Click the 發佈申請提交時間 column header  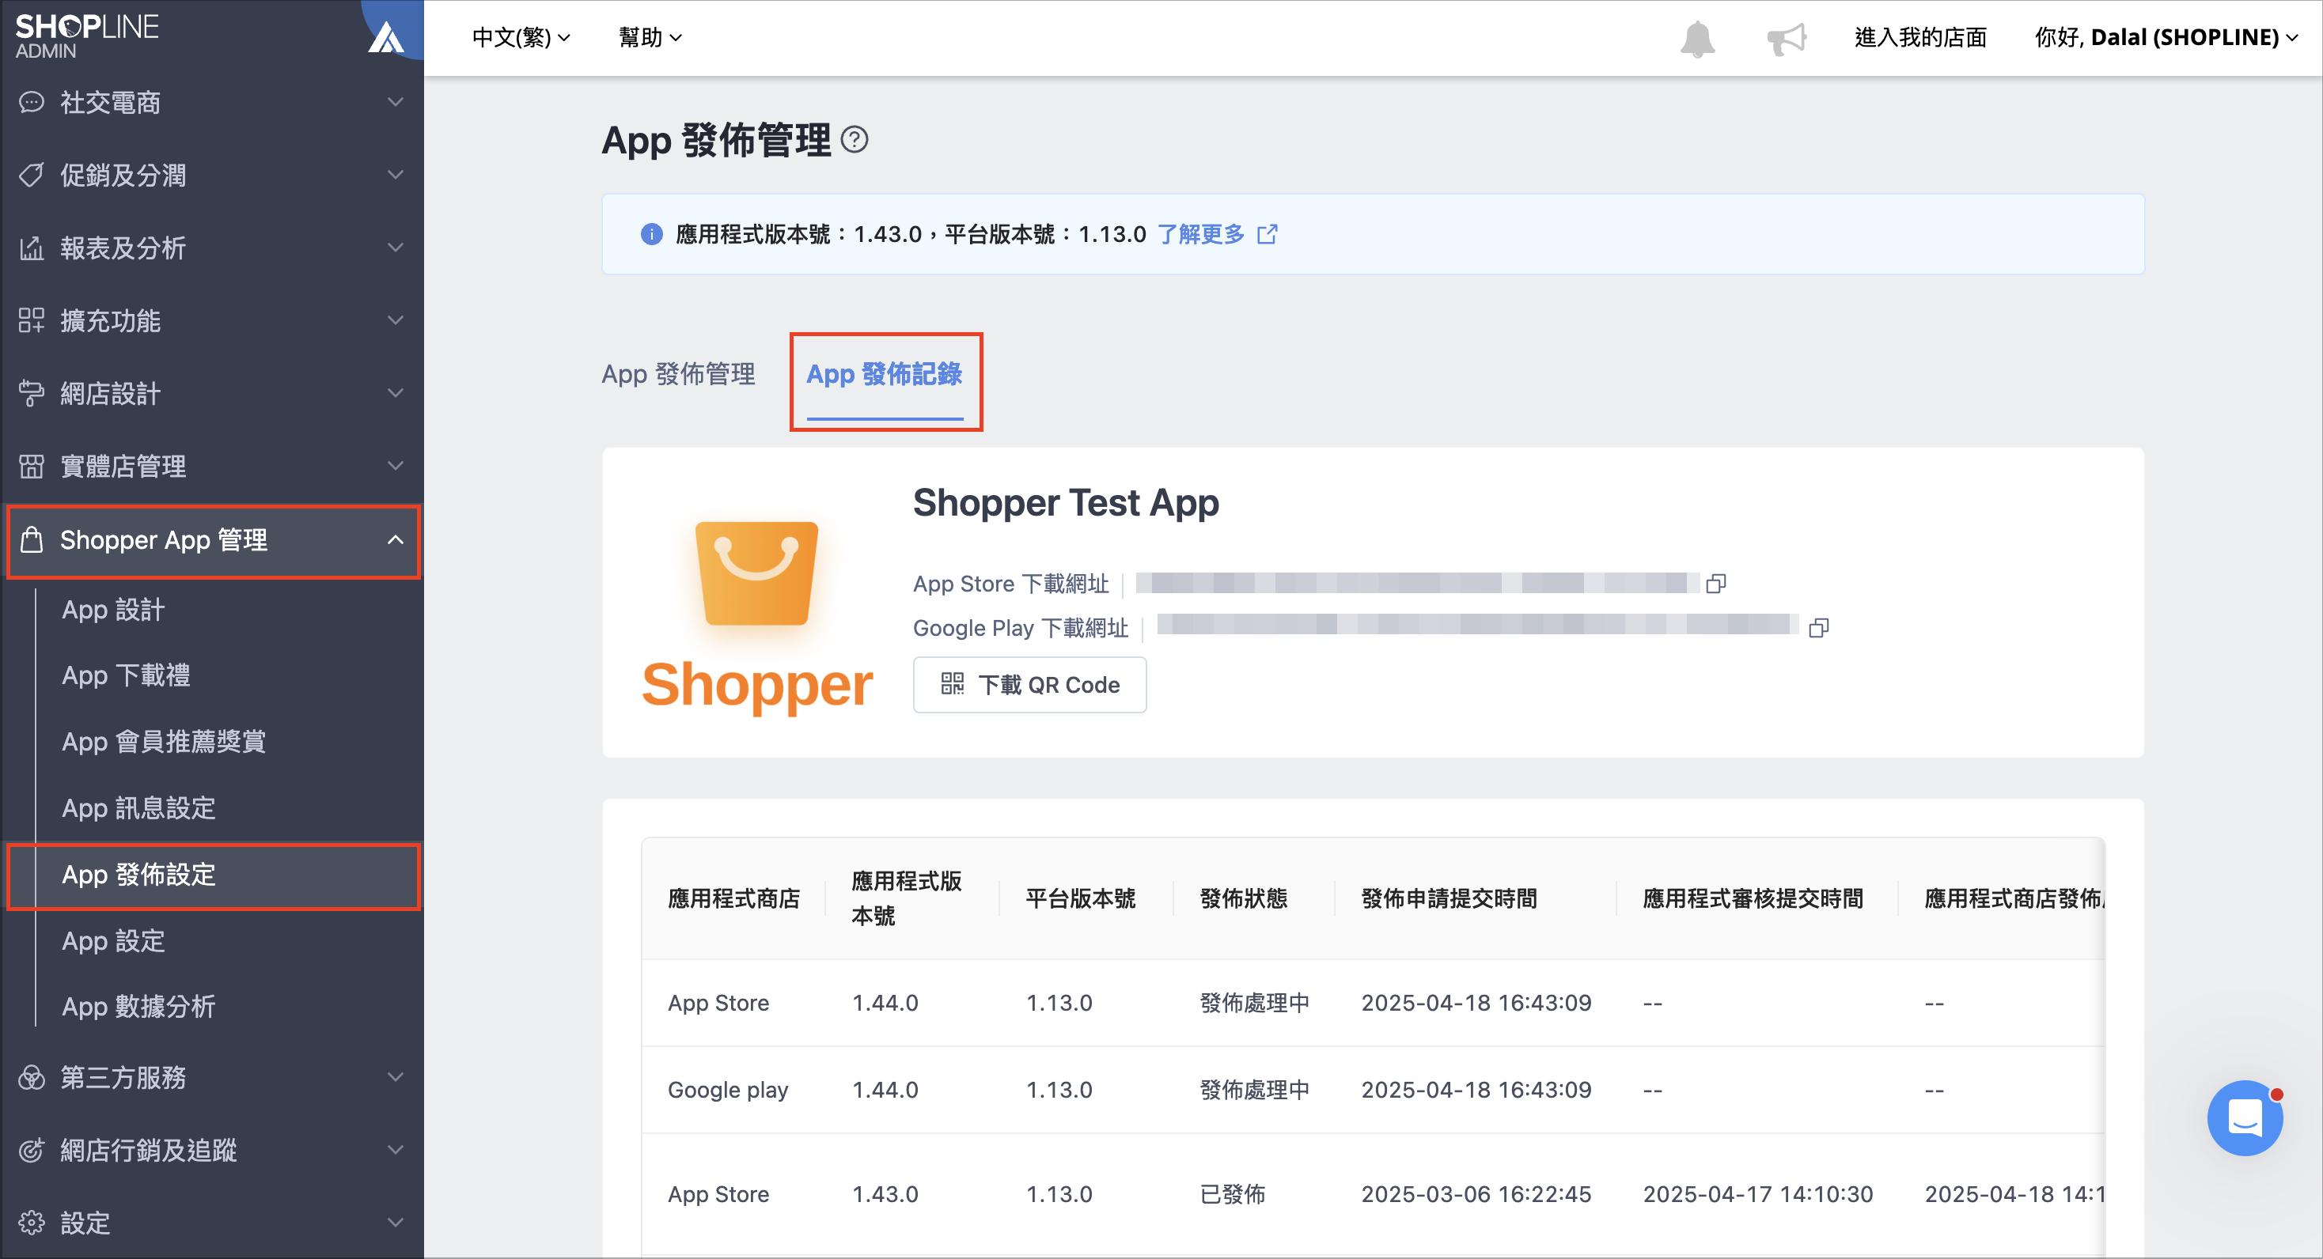(x=1450, y=898)
